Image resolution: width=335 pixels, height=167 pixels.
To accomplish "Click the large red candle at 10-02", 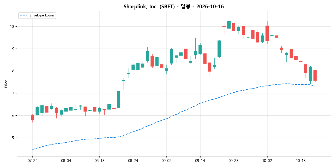I will (x=267, y=33).
